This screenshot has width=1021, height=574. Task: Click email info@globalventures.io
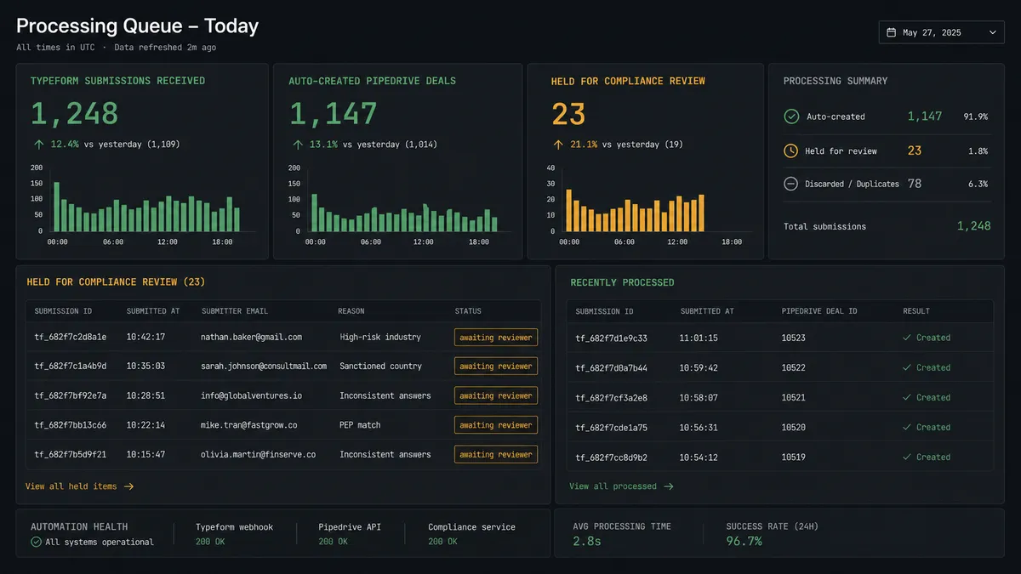click(251, 395)
